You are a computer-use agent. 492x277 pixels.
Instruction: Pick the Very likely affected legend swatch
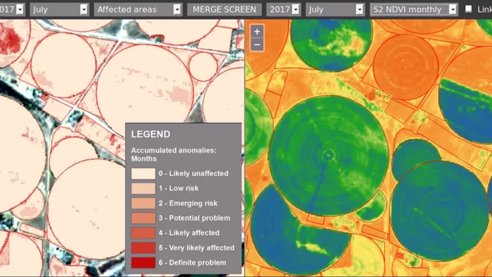click(143, 248)
